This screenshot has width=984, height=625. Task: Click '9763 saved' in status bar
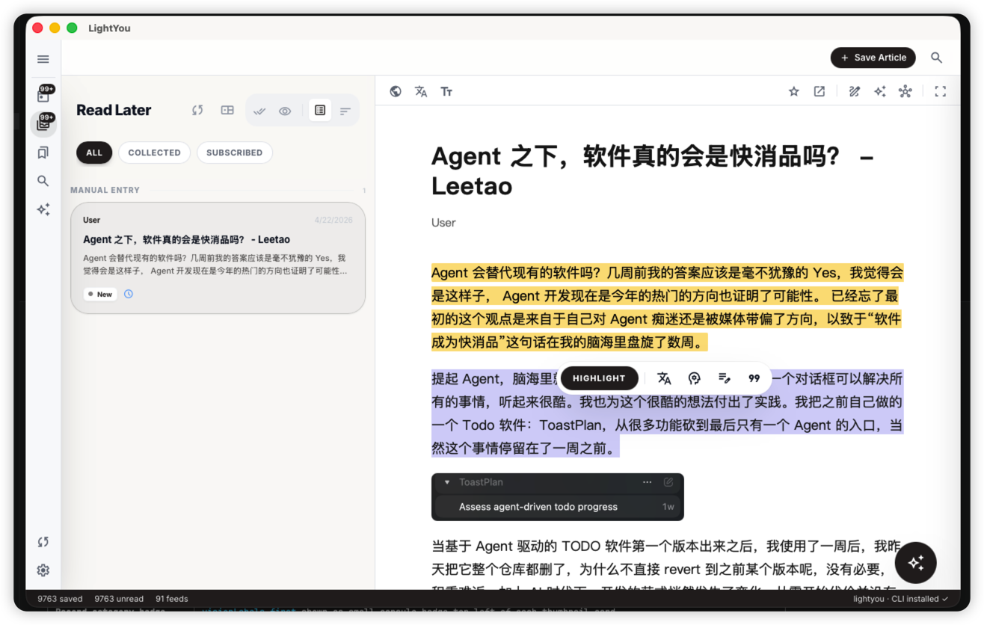point(60,599)
